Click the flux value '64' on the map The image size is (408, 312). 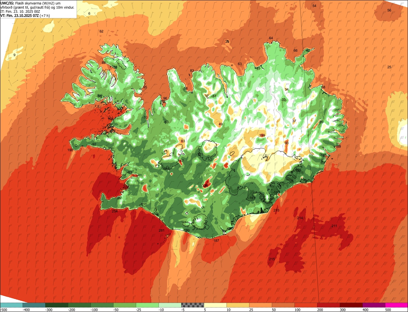click(x=271, y=38)
